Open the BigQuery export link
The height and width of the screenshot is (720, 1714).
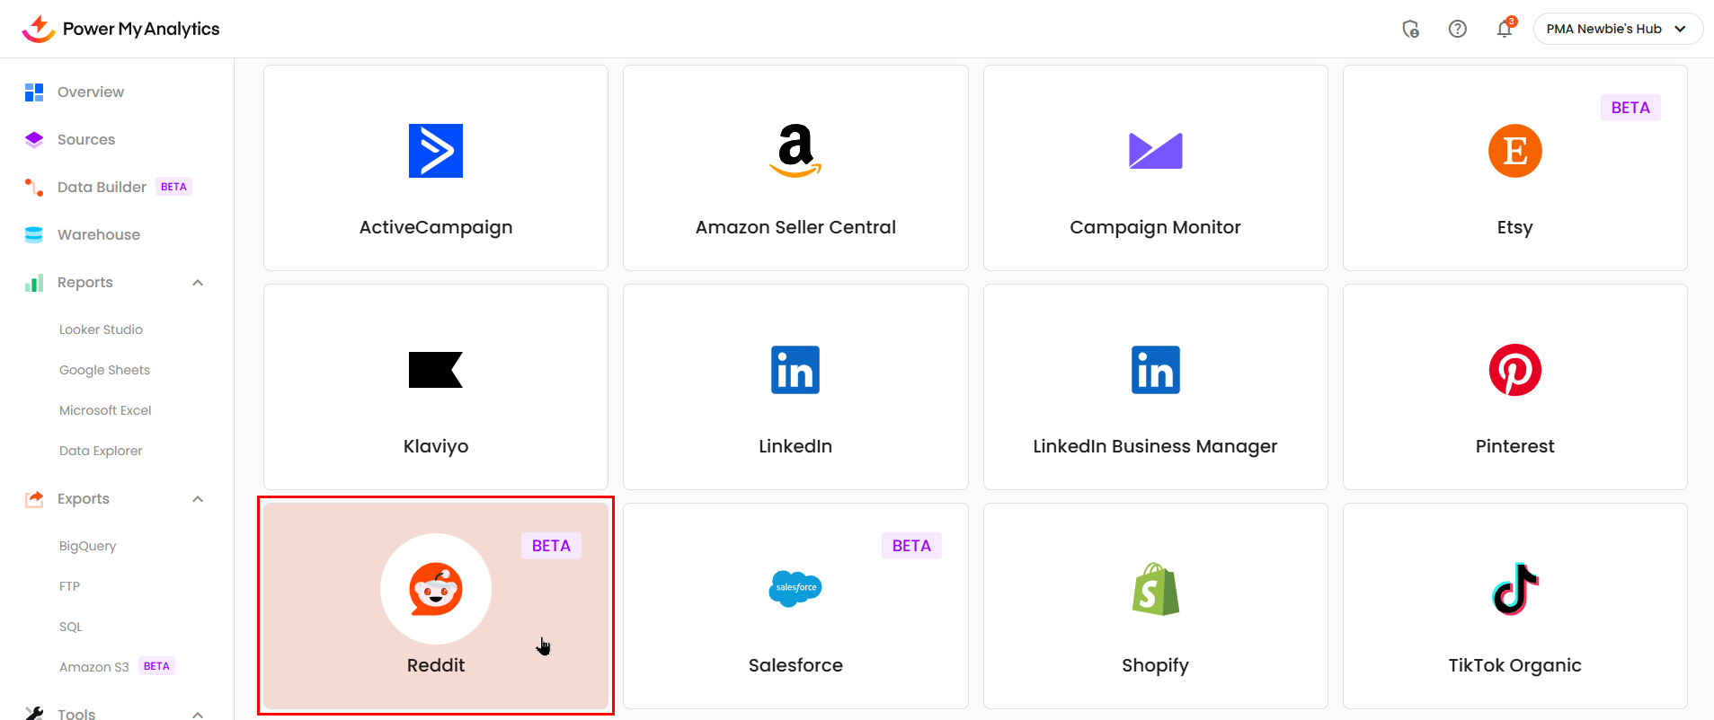click(x=87, y=546)
